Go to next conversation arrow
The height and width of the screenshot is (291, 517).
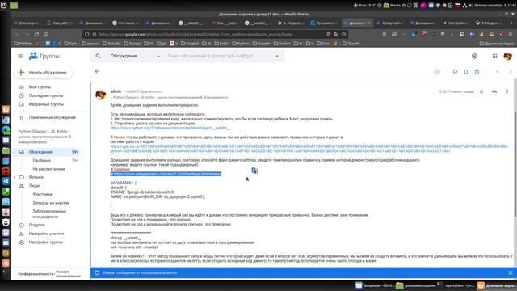pos(511,71)
